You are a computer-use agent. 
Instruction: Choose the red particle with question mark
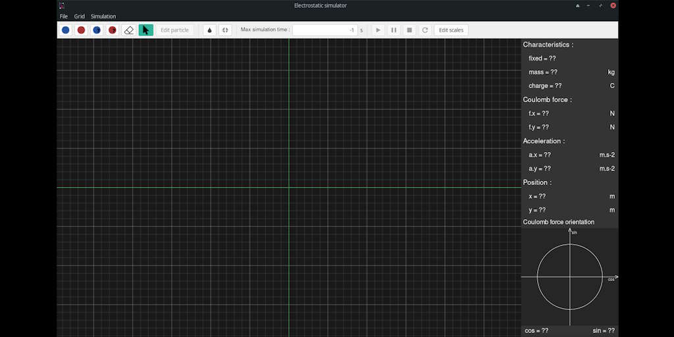(x=112, y=30)
